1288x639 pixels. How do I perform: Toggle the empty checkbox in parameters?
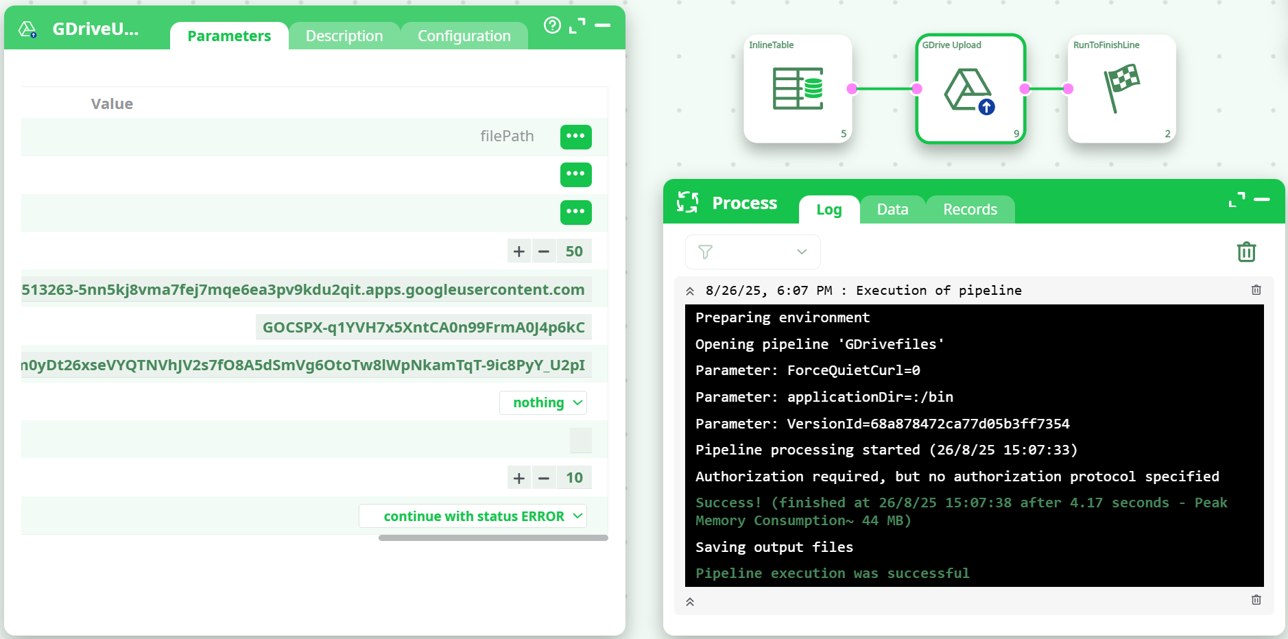(x=580, y=440)
